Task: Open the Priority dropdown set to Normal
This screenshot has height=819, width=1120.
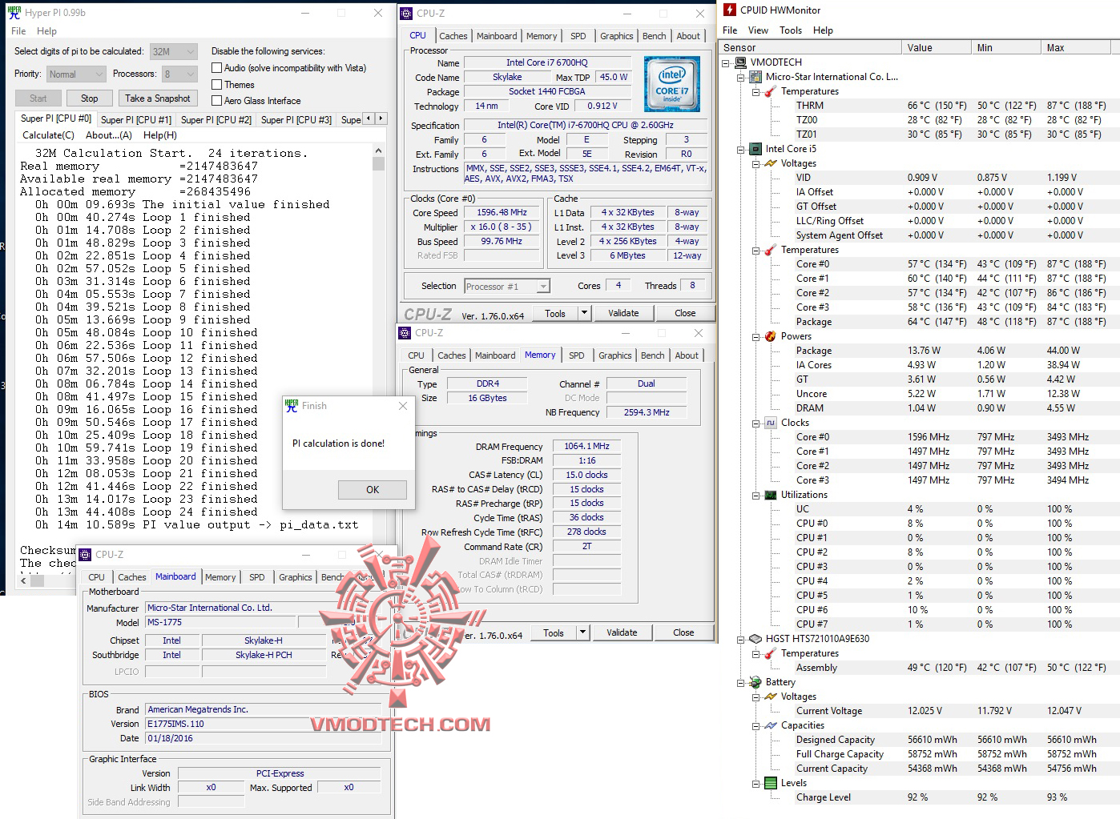Action: pos(76,74)
